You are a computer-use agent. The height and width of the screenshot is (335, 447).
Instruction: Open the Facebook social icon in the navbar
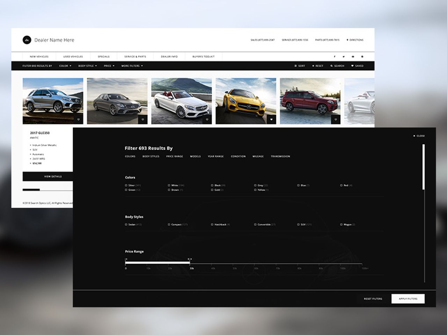click(x=334, y=57)
